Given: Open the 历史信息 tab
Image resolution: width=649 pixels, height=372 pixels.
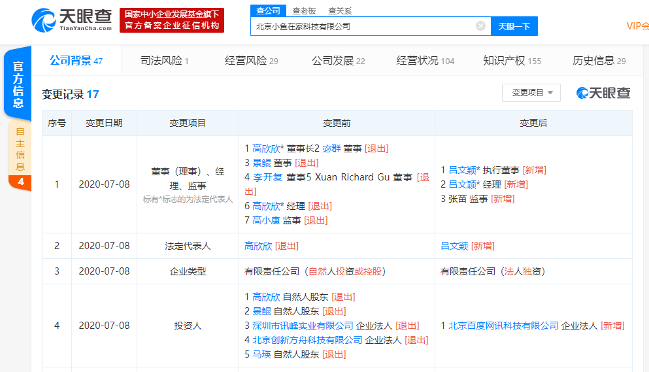Looking at the screenshot, I should [x=599, y=61].
